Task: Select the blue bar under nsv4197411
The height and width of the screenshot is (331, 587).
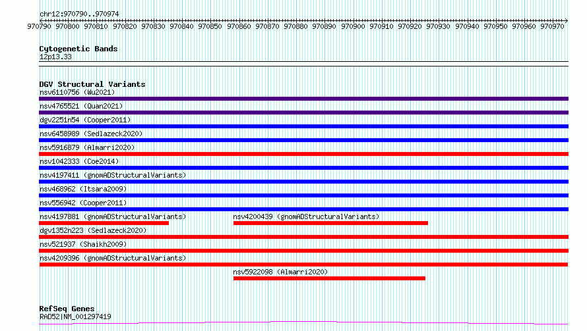Action: click(x=303, y=182)
